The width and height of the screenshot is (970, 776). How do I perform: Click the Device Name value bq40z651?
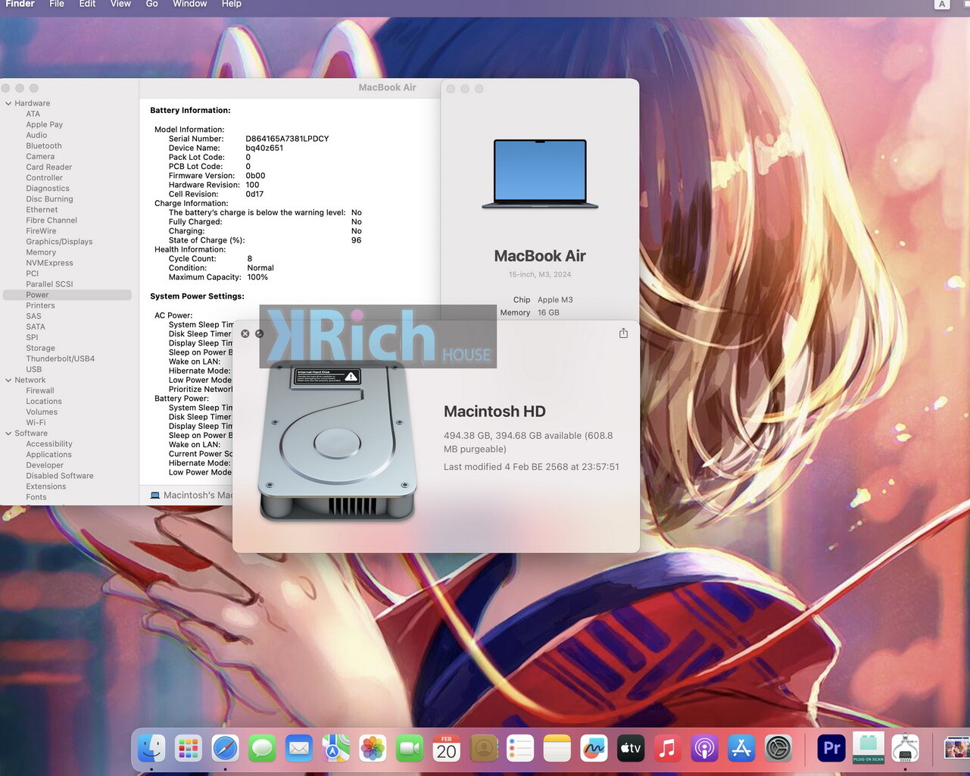point(264,148)
